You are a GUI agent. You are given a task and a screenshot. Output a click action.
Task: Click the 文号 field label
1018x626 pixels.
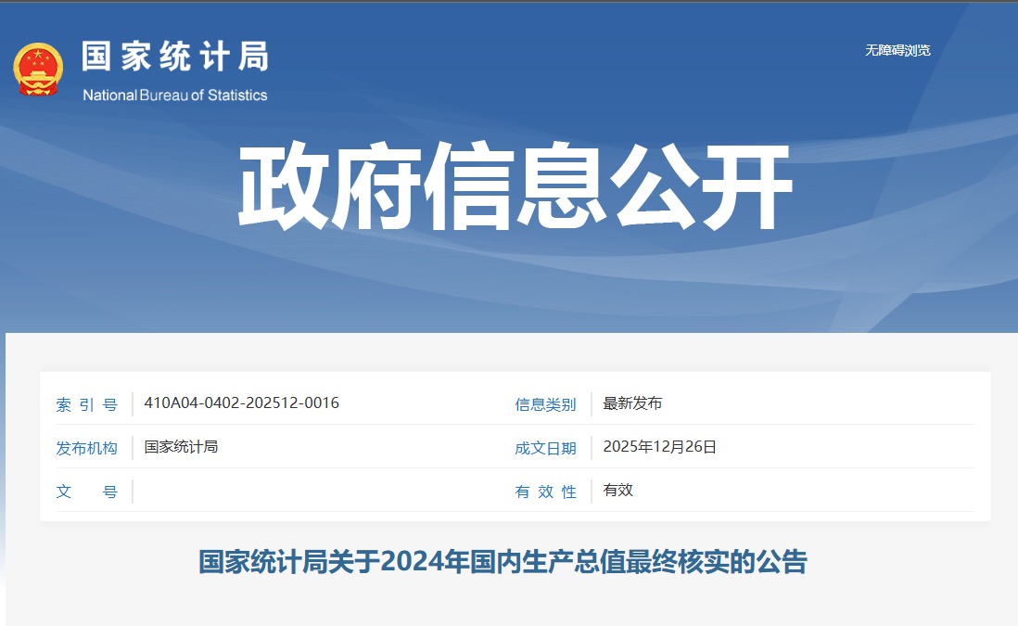[x=87, y=492]
